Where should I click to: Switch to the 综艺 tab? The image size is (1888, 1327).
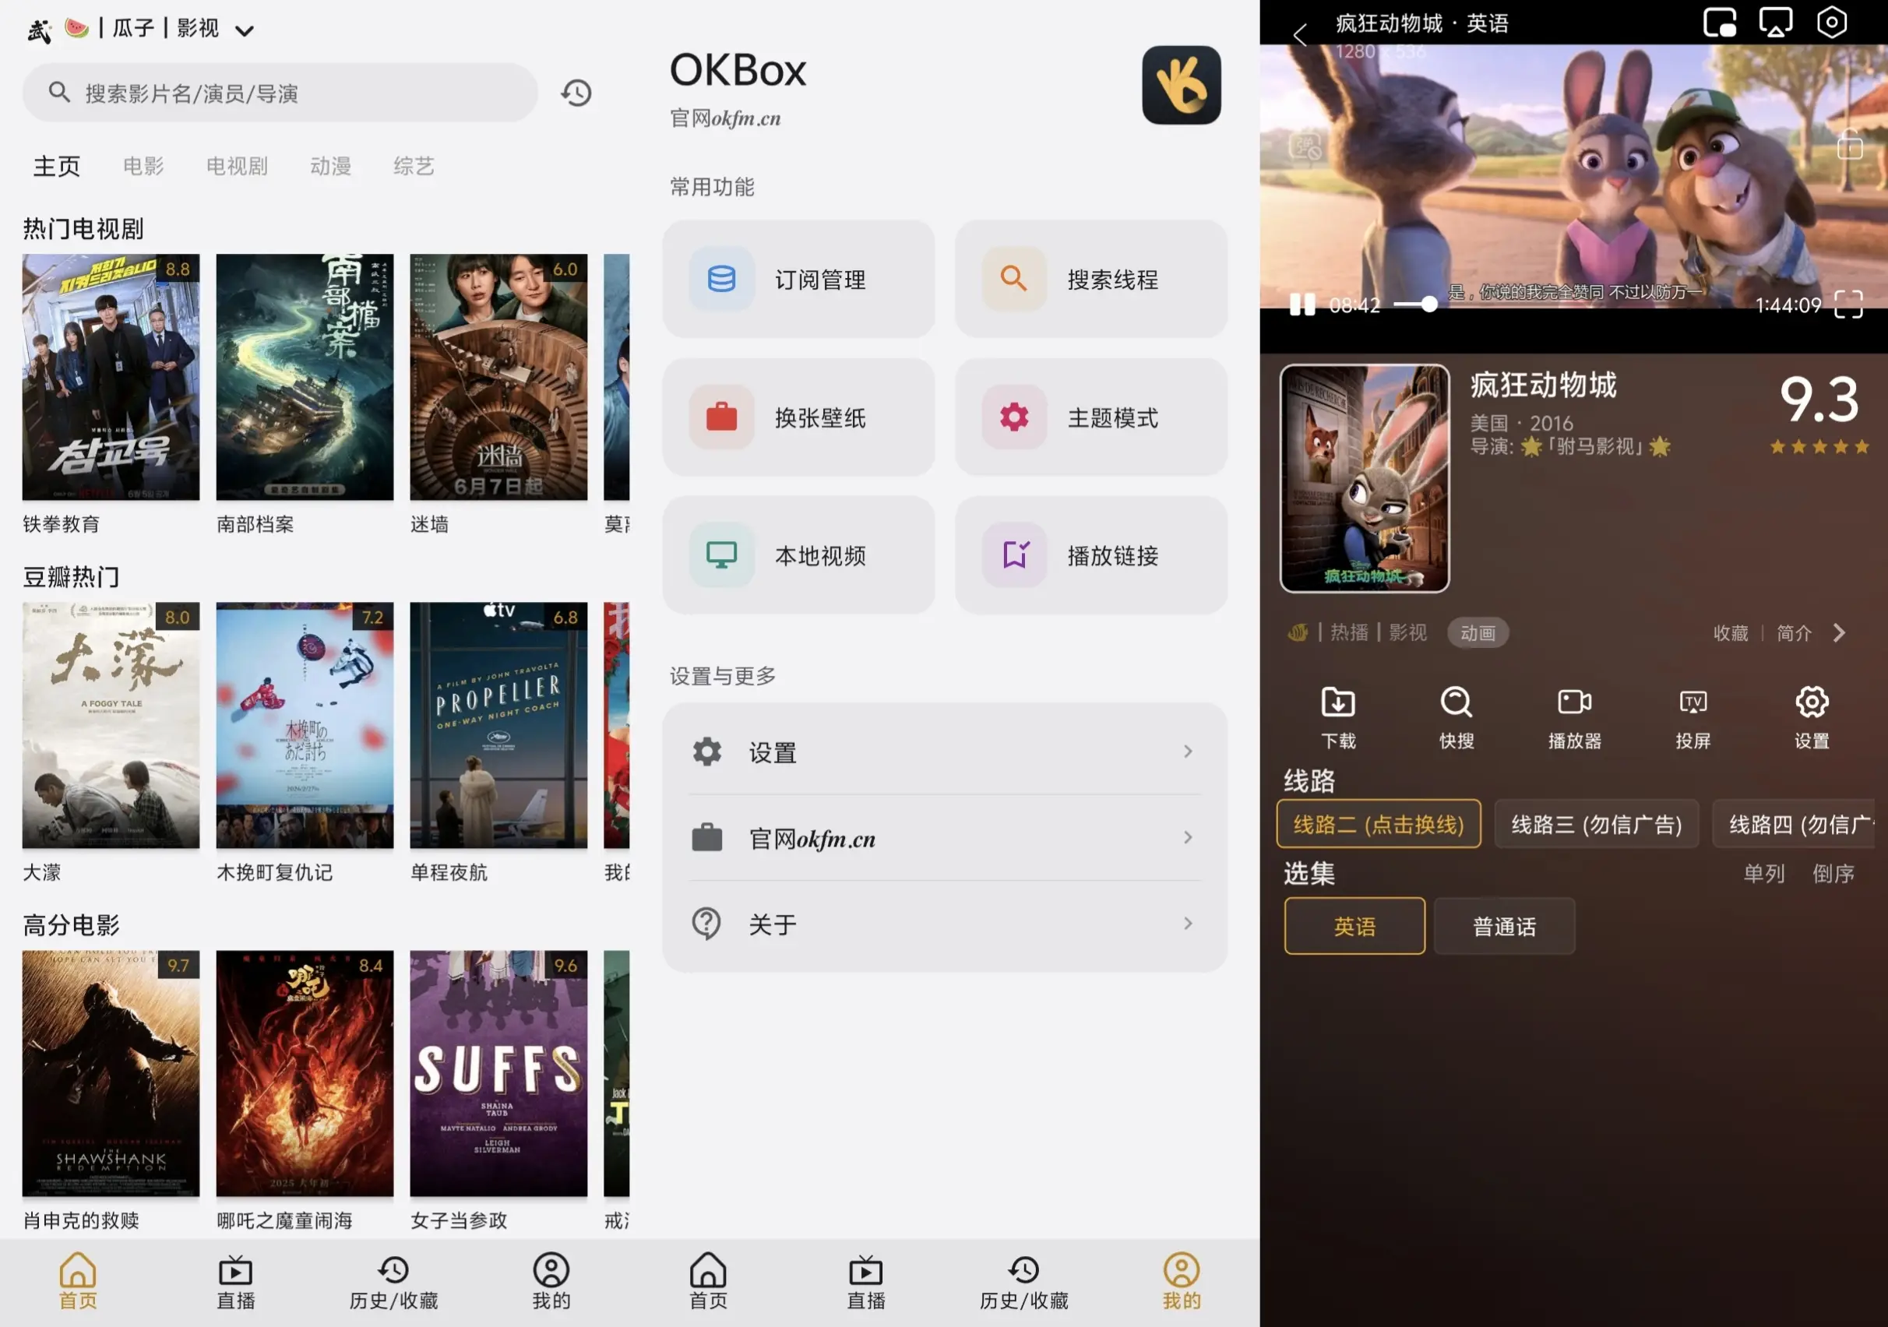(414, 166)
